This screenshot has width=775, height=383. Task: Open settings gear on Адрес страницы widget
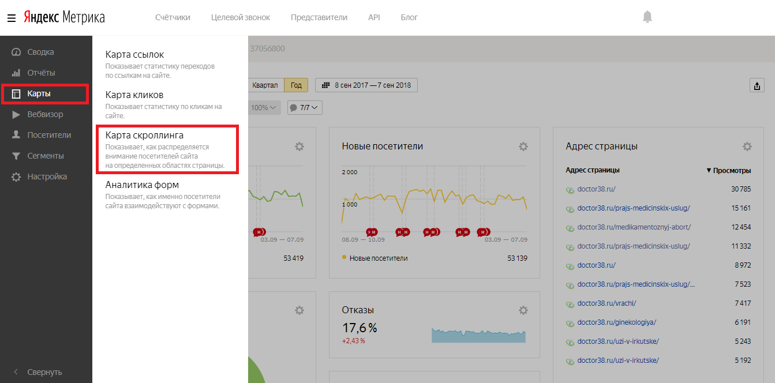pyautogui.click(x=747, y=147)
